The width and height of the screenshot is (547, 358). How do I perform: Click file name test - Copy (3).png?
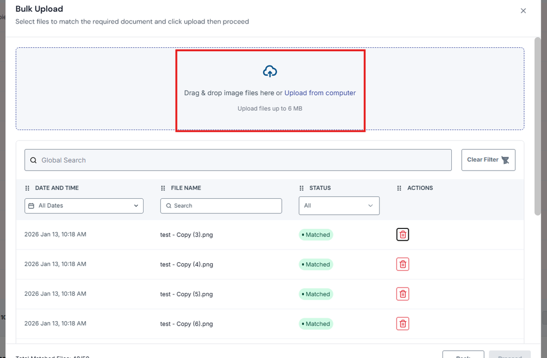pos(186,235)
